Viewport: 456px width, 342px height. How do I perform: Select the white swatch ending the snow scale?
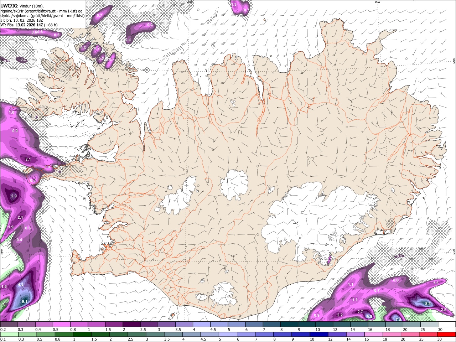click(x=447, y=325)
